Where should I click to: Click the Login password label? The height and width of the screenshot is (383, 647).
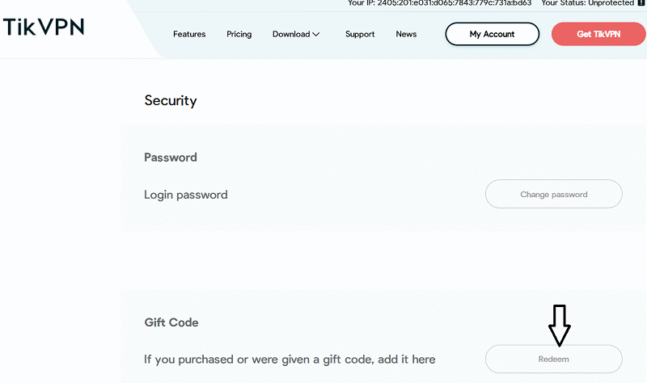186,195
